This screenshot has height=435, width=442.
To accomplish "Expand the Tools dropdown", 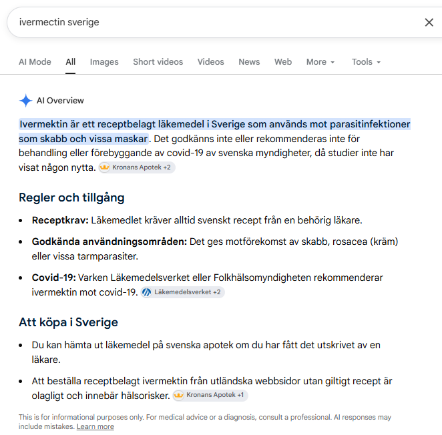I will click(x=366, y=62).
